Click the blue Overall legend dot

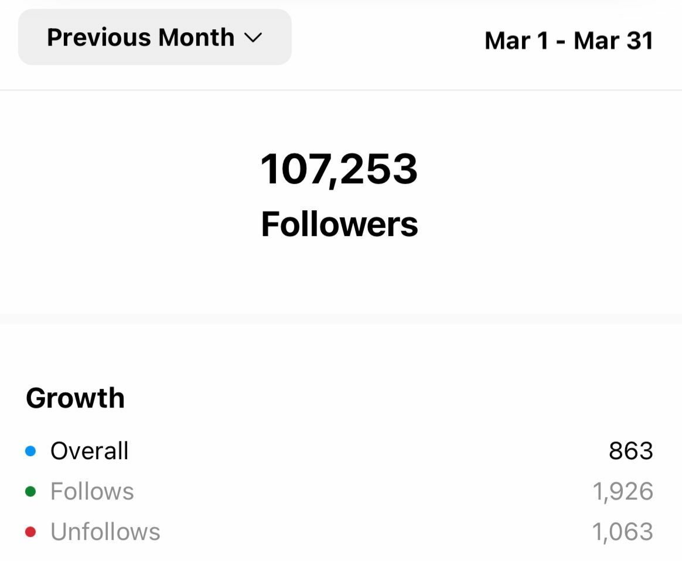pos(31,451)
